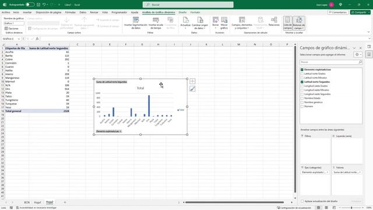Click the save icon in title bar

[x=38, y=5]
